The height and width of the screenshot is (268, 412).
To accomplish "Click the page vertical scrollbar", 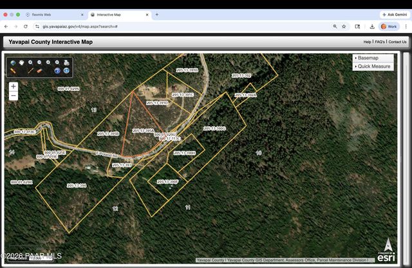I will coord(406,158).
